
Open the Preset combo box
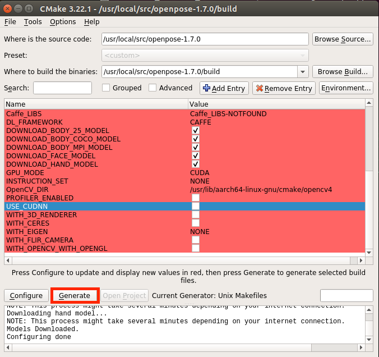tap(205, 56)
